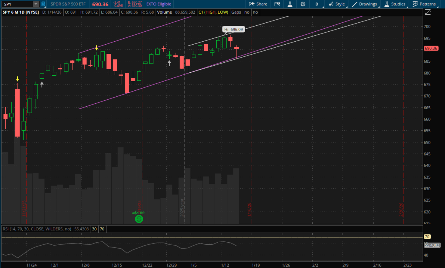Open the calendar alert icon next to Share
445x268 pixels.
click(x=277, y=4)
